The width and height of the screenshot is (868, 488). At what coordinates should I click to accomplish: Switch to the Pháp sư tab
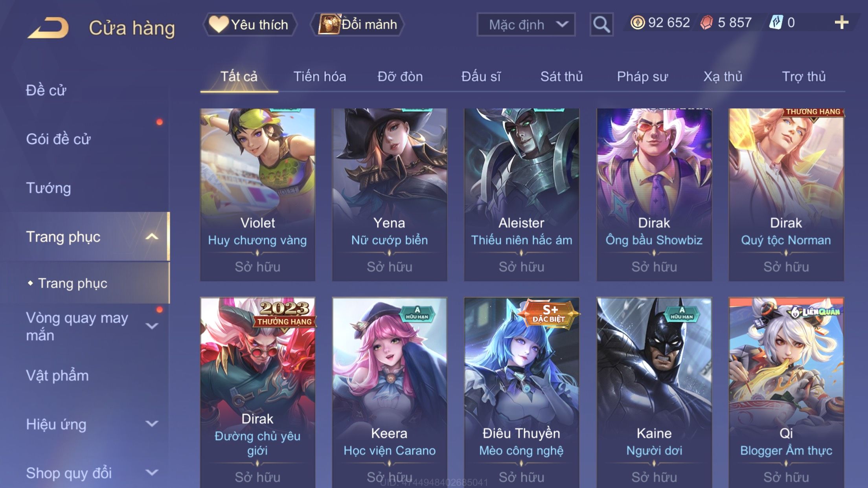(642, 77)
